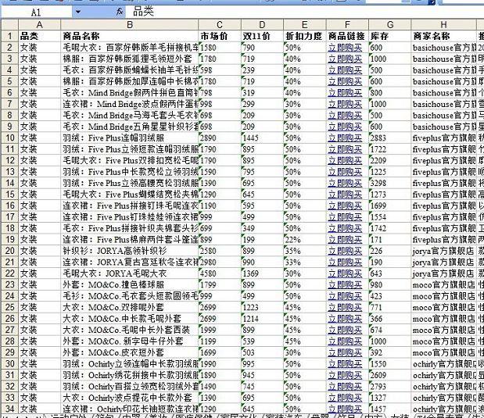
Task: Click discount cell 35%
Action: pyautogui.click(x=305, y=251)
